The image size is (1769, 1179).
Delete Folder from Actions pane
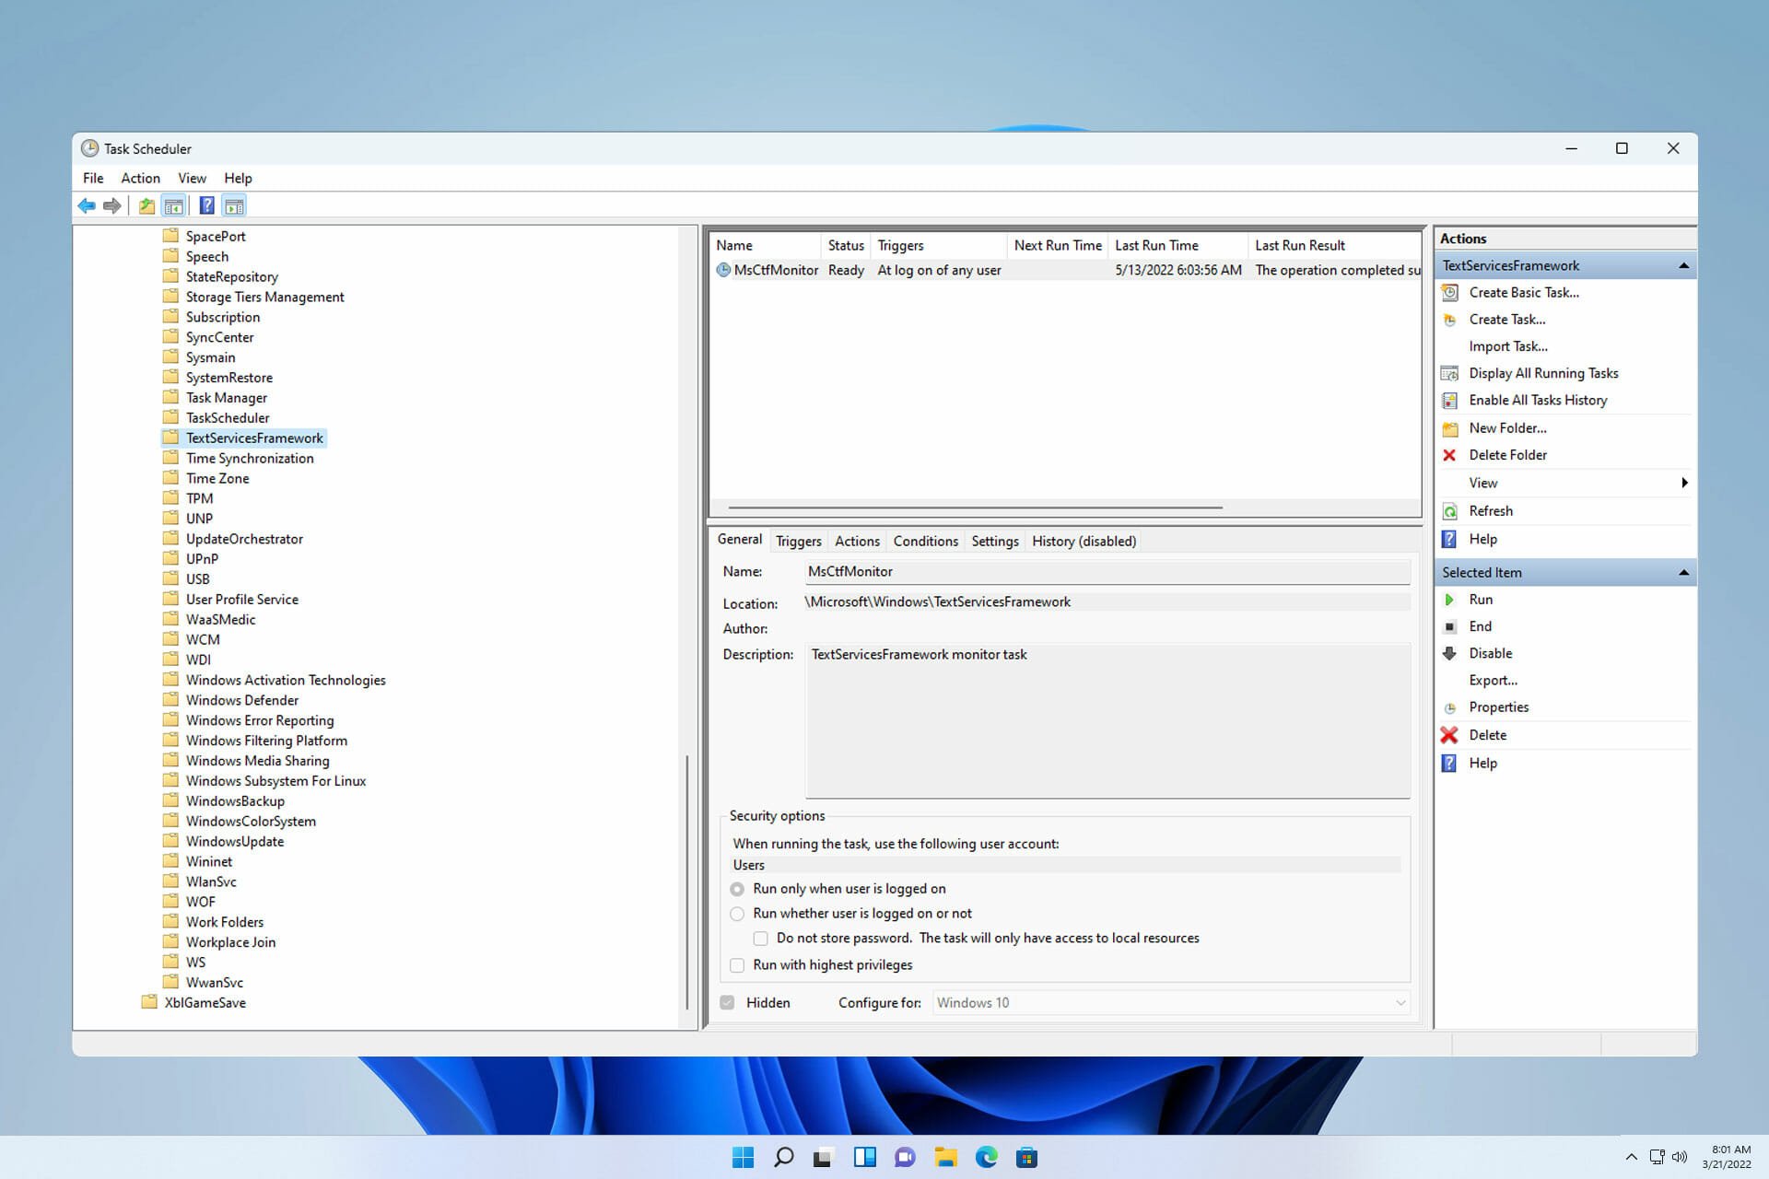click(x=1507, y=455)
